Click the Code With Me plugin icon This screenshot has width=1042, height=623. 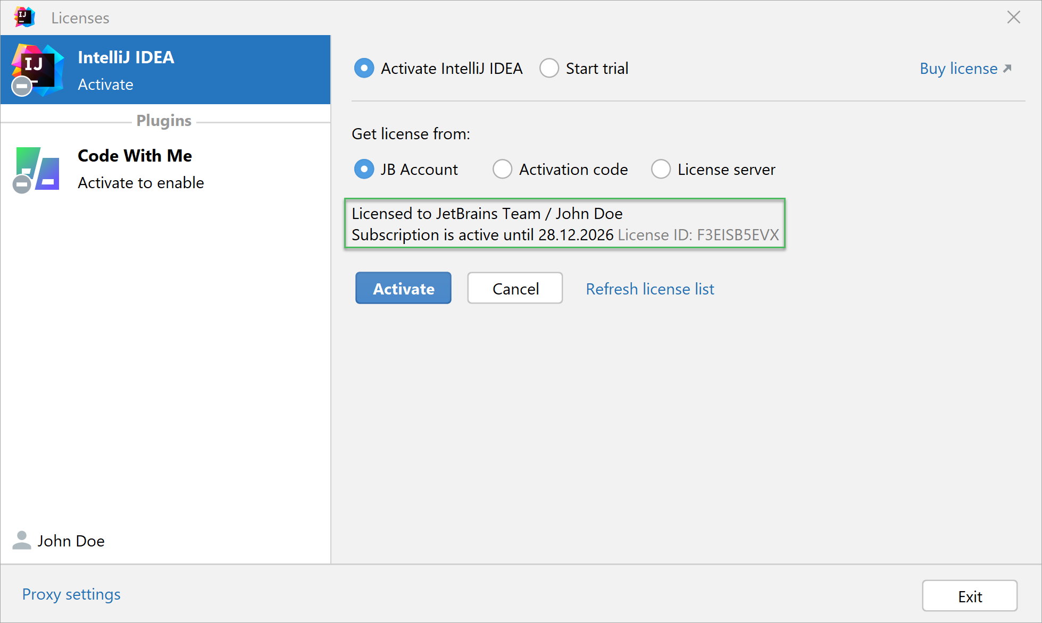point(38,169)
